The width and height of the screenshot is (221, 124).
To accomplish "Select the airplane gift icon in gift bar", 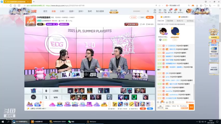I will 126,104.
